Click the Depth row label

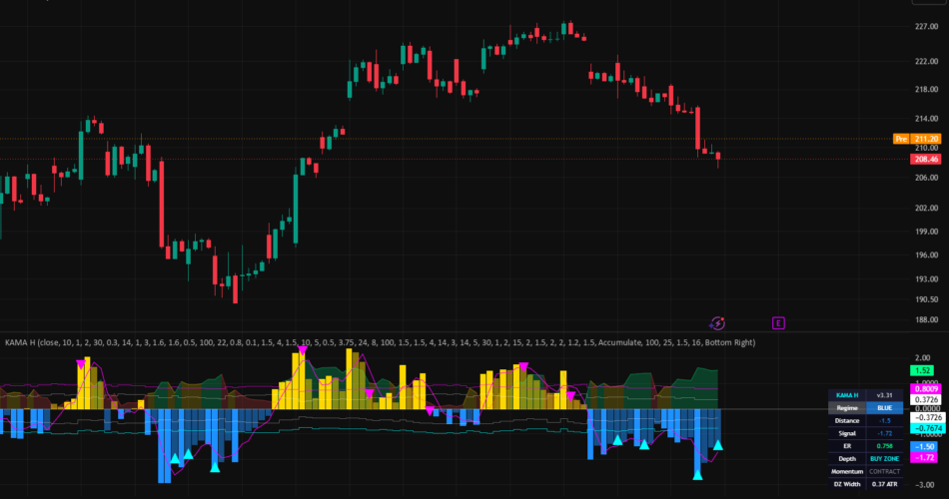[x=847, y=458]
